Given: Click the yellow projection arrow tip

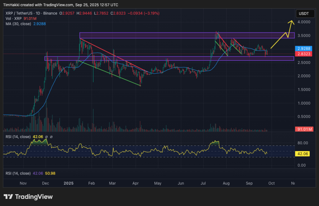Looking at the screenshot, I should (x=292, y=21).
